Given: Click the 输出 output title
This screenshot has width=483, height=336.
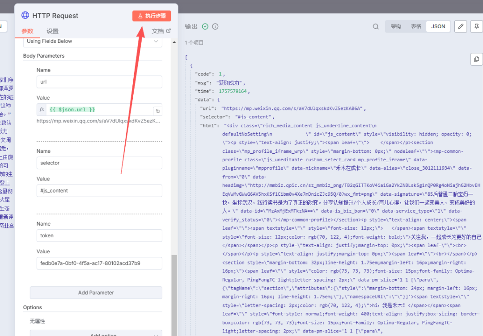Looking at the screenshot, I should click(x=191, y=26).
